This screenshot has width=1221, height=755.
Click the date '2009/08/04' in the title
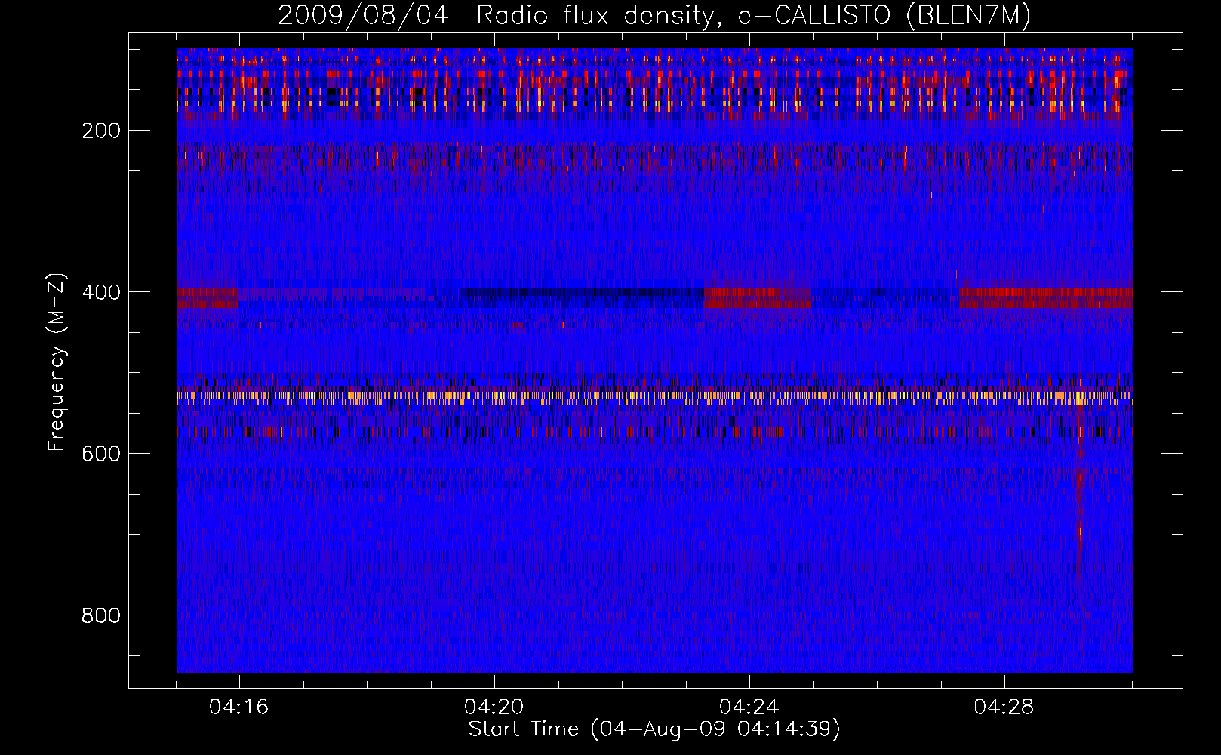[365, 16]
